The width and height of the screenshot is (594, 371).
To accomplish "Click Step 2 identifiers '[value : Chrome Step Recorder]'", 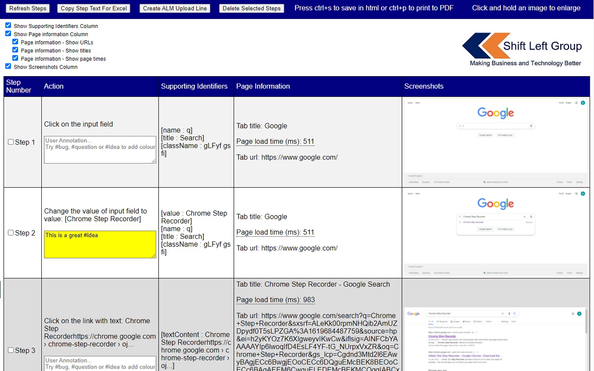I will click(x=194, y=217).
